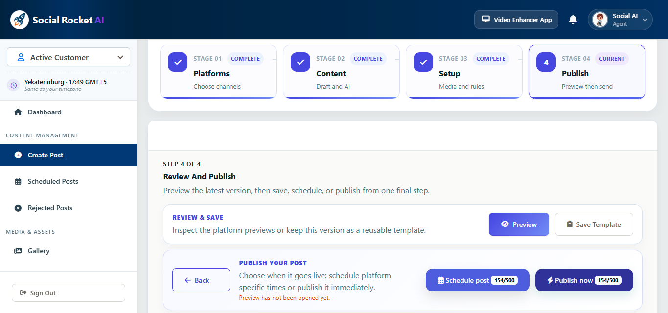This screenshot has width=668, height=313.
Task: Click the Stage 02 Content checkmark icon
Action: point(300,62)
